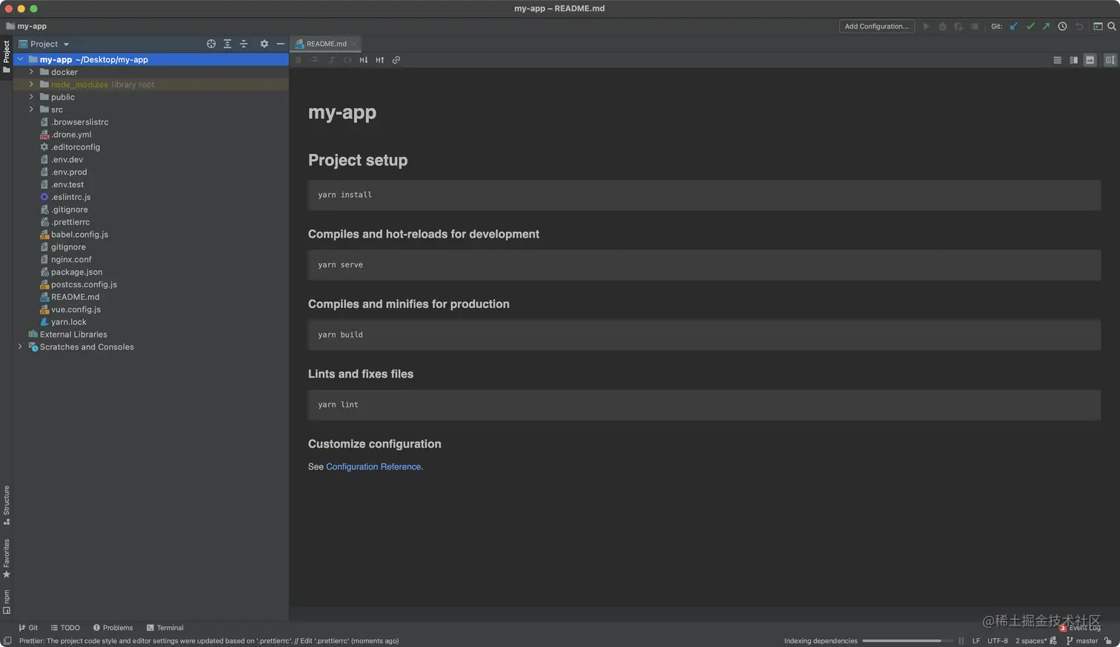This screenshot has height=647, width=1120.
Task: Click the Run configuration play icon
Action: coord(926,26)
